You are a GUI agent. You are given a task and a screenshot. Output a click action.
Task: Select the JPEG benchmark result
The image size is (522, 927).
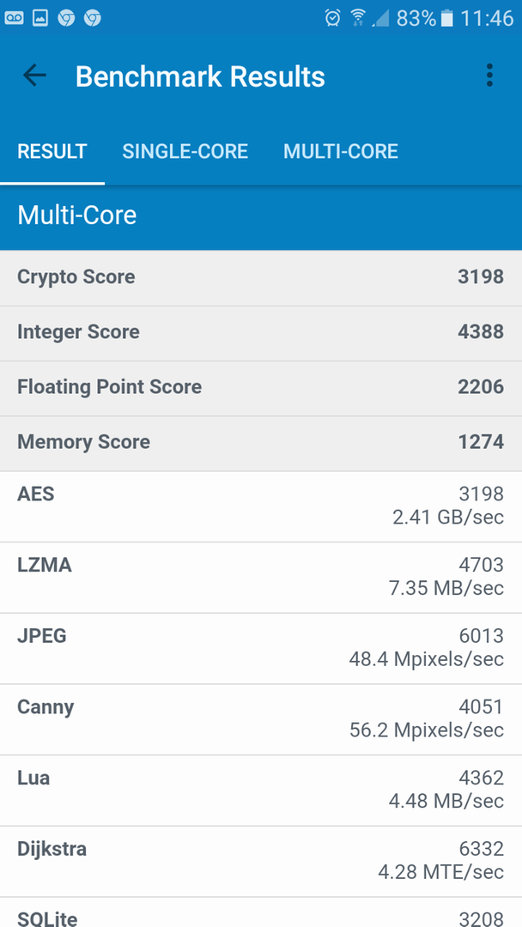coord(261,649)
